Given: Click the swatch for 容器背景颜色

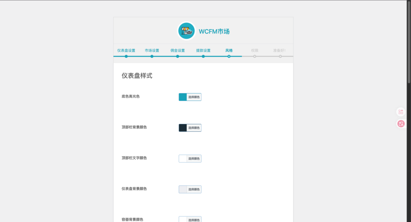Looking at the screenshot, I should [183, 219].
